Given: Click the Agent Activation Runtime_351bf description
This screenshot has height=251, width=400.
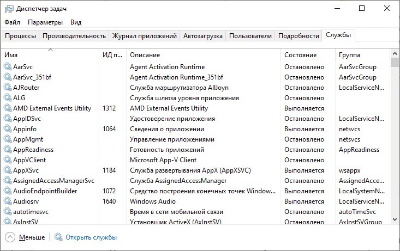Looking at the screenshot, I should coord(176,77).
